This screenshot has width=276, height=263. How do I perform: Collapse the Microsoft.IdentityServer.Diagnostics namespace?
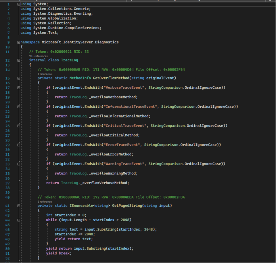point(18,42)
